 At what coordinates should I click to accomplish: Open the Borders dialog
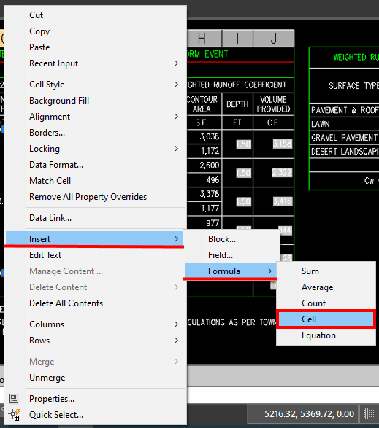tap(95, 133)
